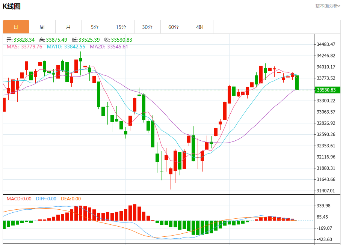Click the latest green candlestick at far right
The width and height of the screenshot is (343, 245).
click(x=297, y=83)
